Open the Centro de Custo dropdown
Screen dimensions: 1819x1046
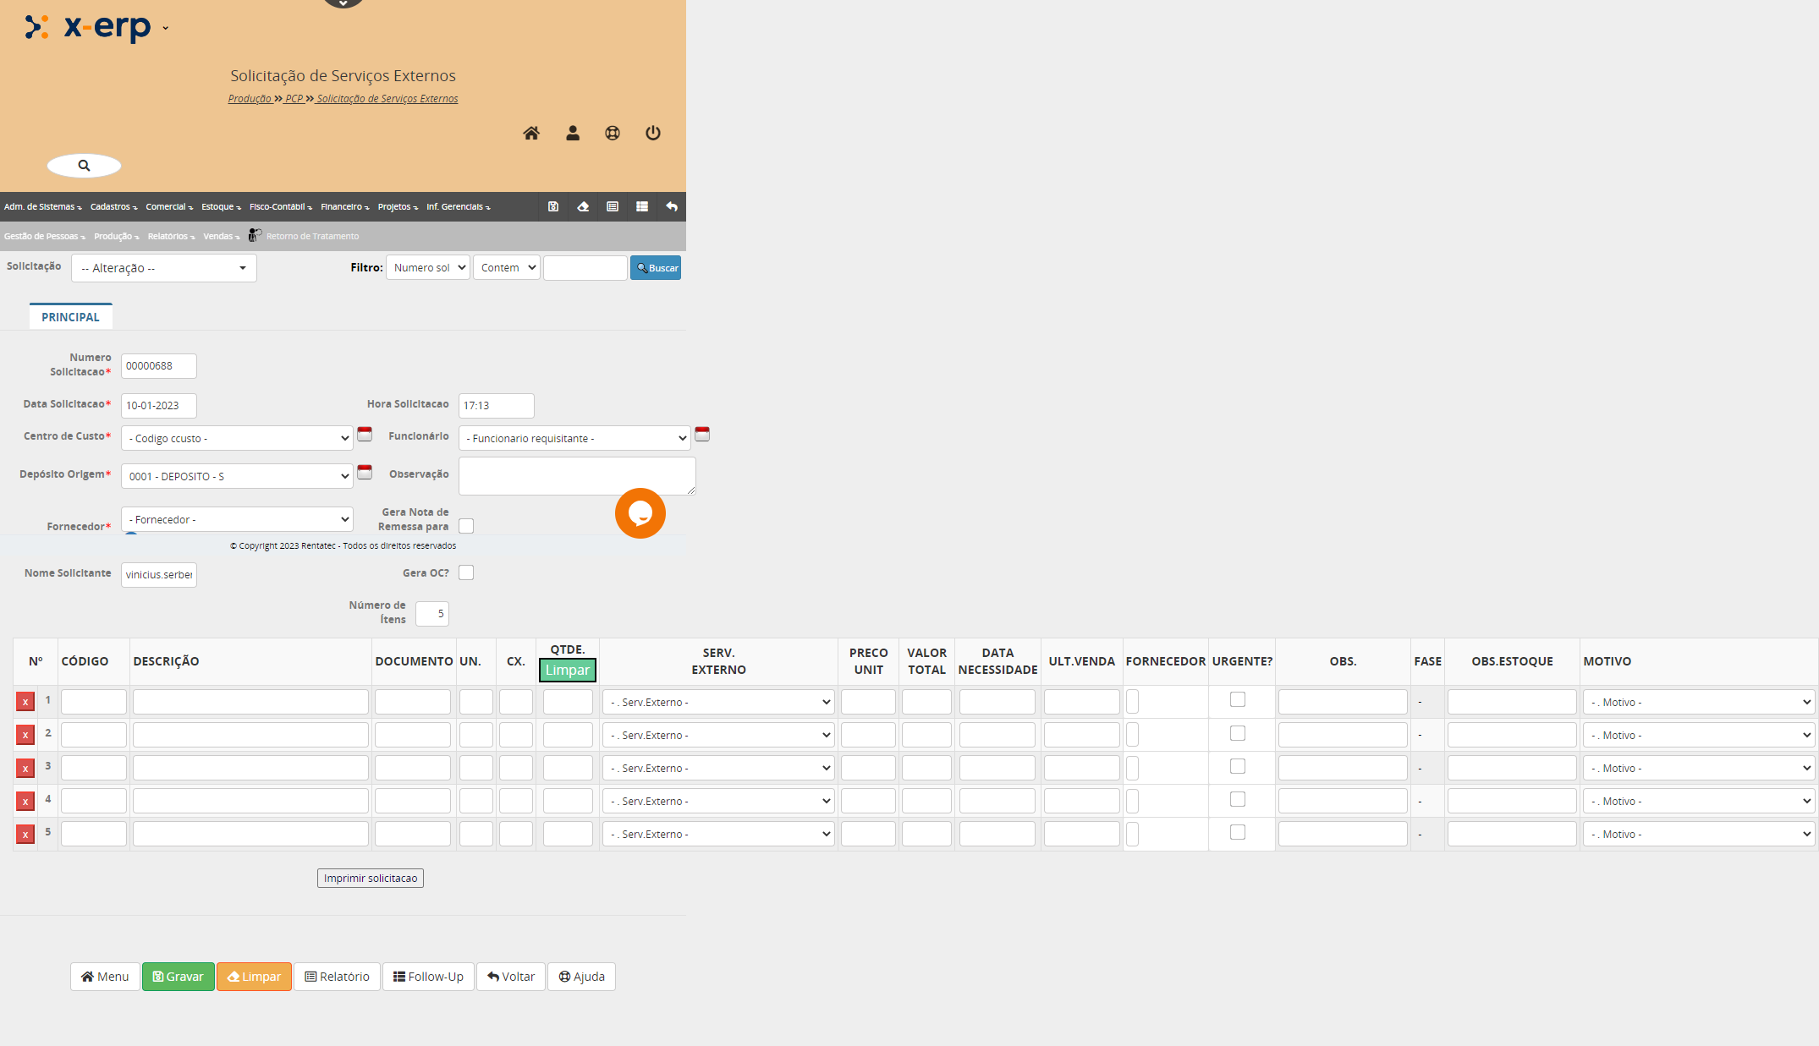pos(237,438)
